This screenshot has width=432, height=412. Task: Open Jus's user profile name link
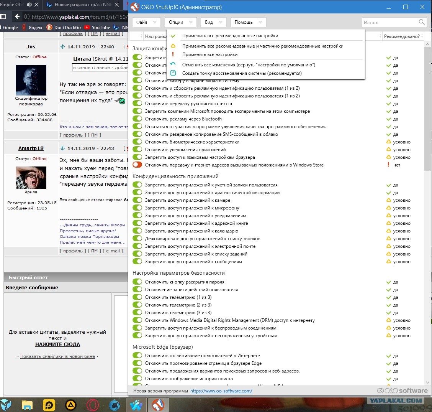[31, 47]
